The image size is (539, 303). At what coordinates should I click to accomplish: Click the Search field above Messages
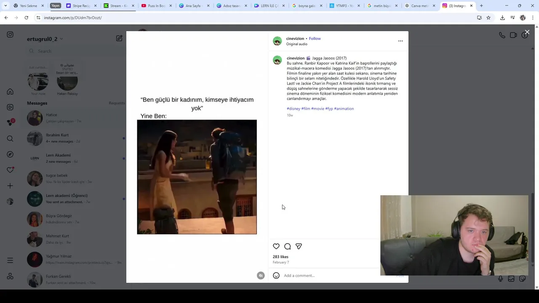[x=76, y=51]
